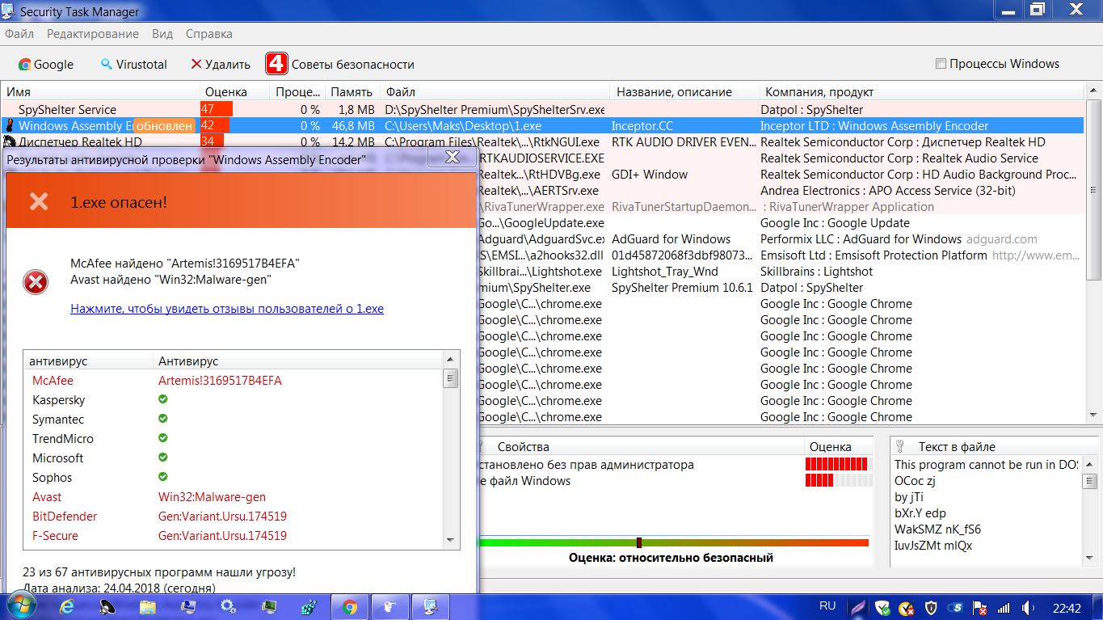This screenshot has width=1103, height=620.
Task: Open the volume speaker tray icon
Action: [1029, 608]
